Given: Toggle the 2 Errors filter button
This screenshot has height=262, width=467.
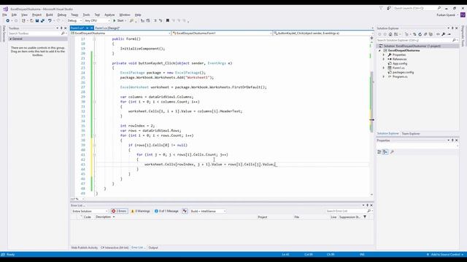Looking at the screenshot, I should pos(119,211).
